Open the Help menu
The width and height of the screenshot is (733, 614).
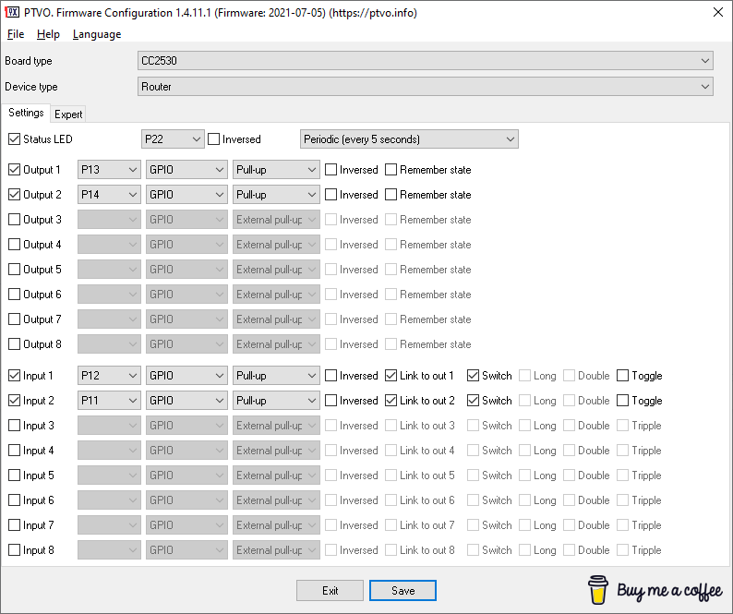(48, 34)
